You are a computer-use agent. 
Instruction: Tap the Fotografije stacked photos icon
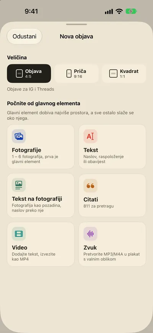[x=19, y=136]
